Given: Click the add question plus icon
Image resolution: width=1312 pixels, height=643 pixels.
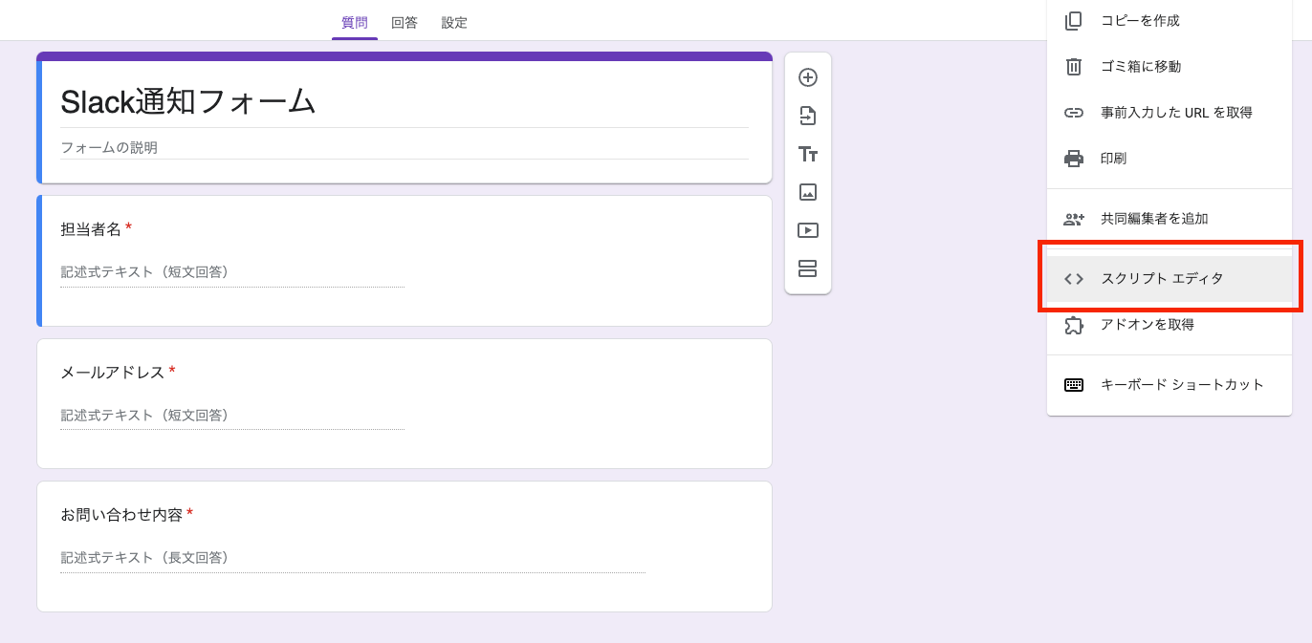Looking at the screenshot, I should click(808, 77).
